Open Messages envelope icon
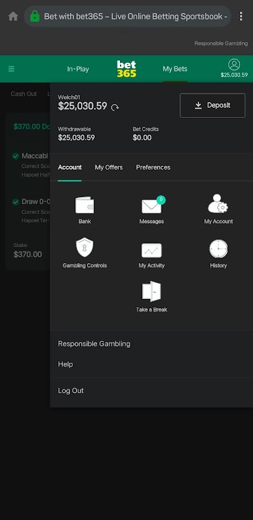253x520 pixels. click(x=152, y=205)
